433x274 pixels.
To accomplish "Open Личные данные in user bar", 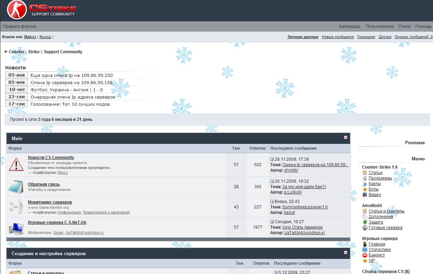I will point(303,37).
